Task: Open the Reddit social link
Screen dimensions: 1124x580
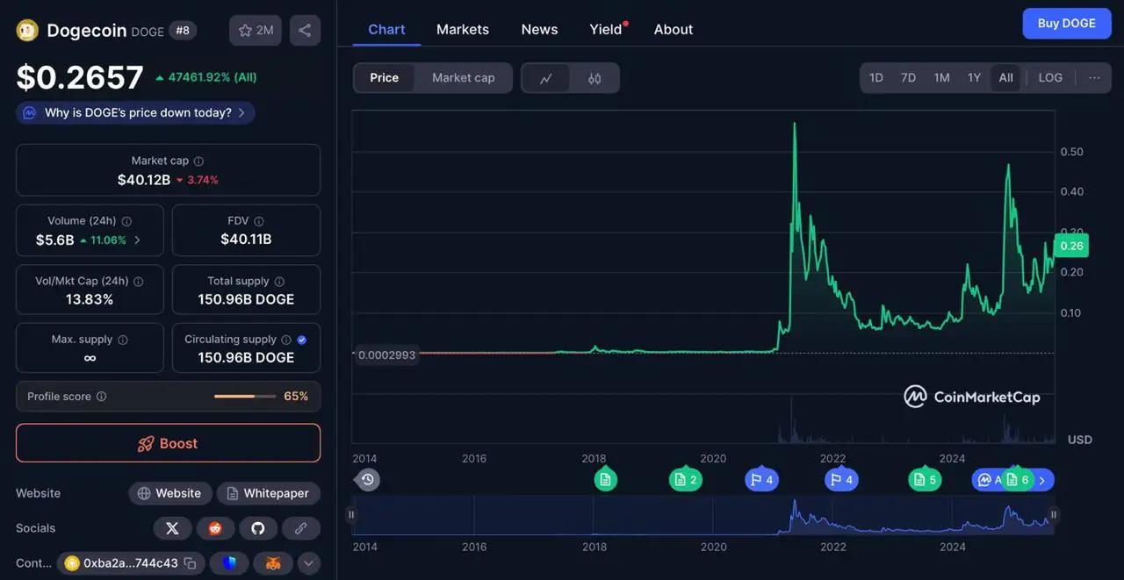Action: tap(215, 528)
